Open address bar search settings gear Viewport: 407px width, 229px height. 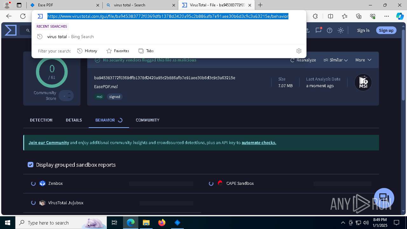(x=299, y=51)
